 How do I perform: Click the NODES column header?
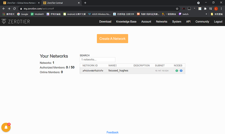pos(178,65)
